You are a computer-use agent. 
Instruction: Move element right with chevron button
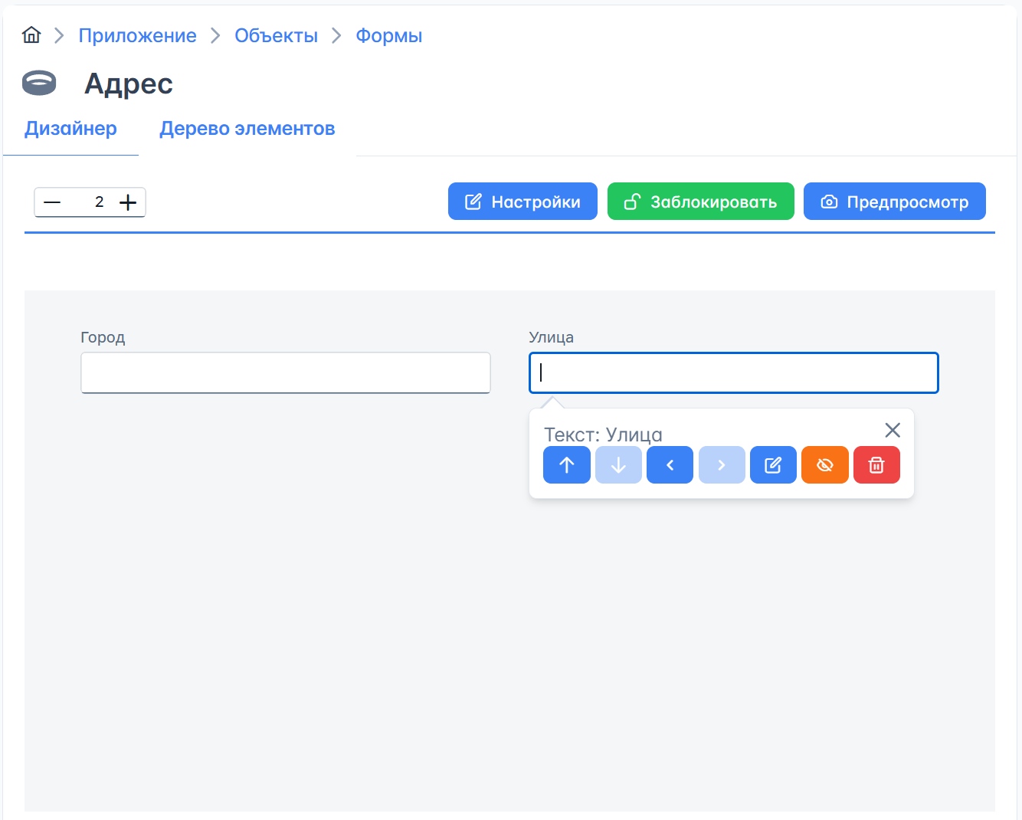pos(722,465)
